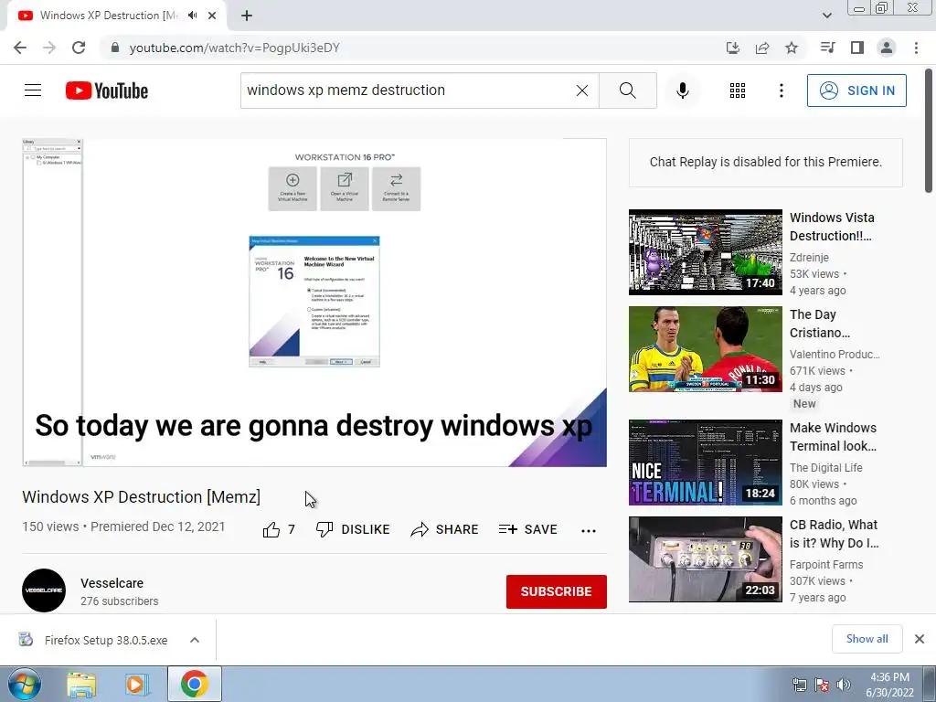936x702 pixels.
Task: Open Chrome's three-dot menu
Action: pos(916,48)
